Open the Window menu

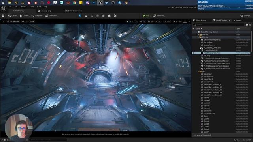click(23, 7)
